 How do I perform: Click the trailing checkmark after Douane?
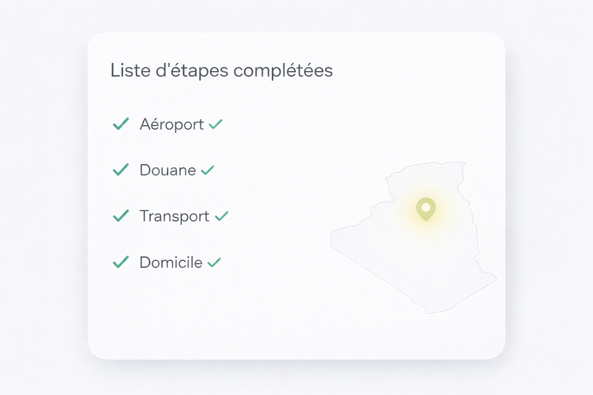click(x=207, y=170)
